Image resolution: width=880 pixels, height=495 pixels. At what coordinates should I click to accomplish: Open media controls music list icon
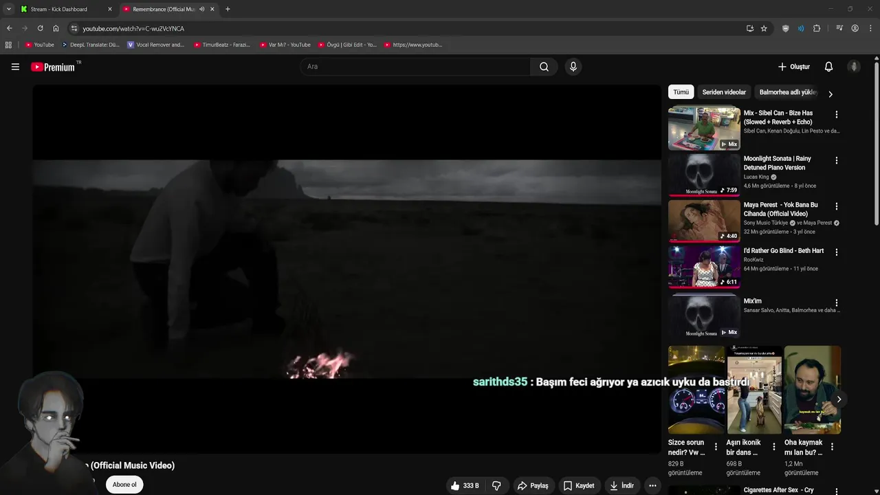pos(839,28)
